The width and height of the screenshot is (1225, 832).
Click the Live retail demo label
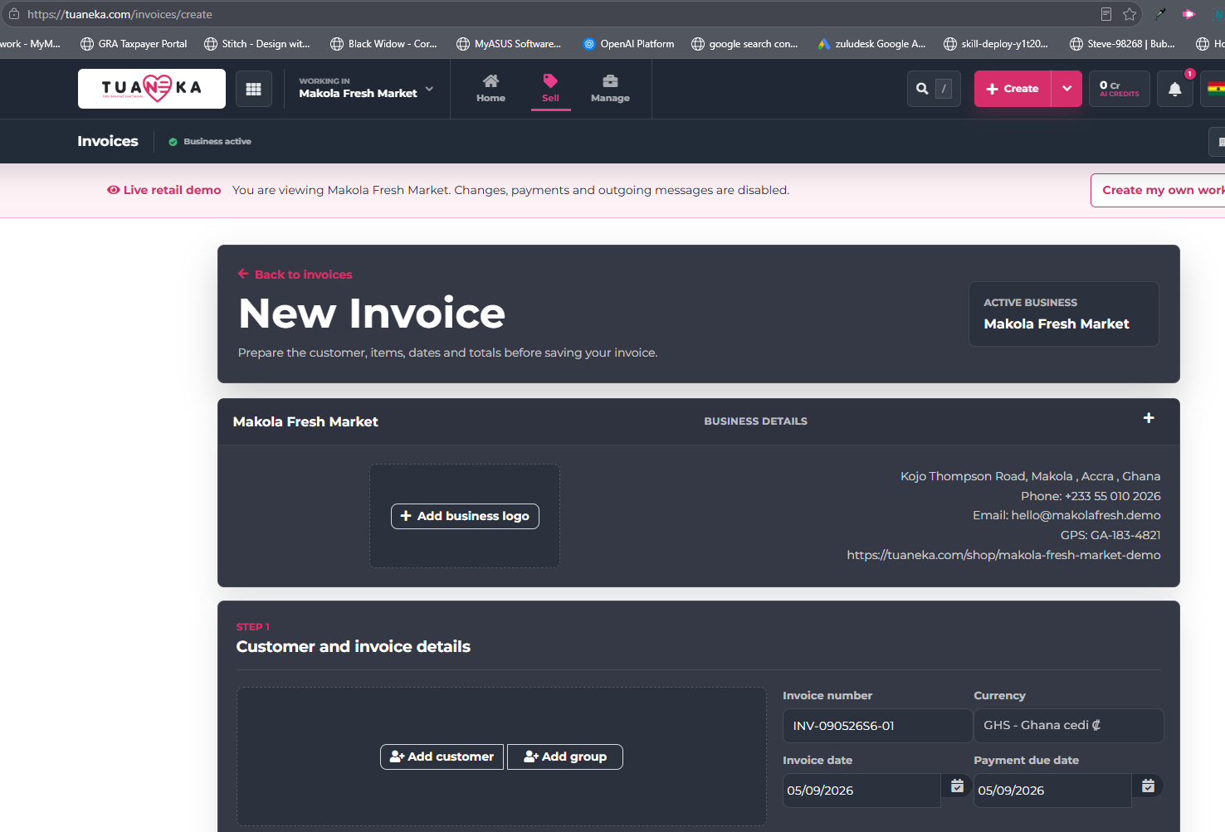164,190
